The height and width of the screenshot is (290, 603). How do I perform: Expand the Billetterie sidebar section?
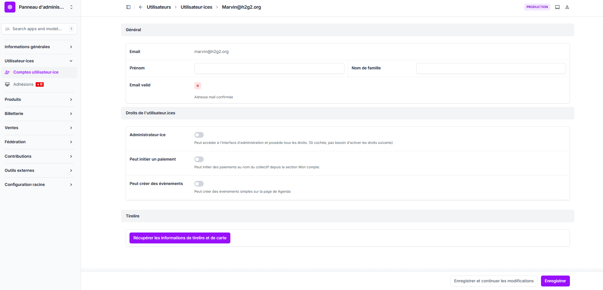[39, 114]
